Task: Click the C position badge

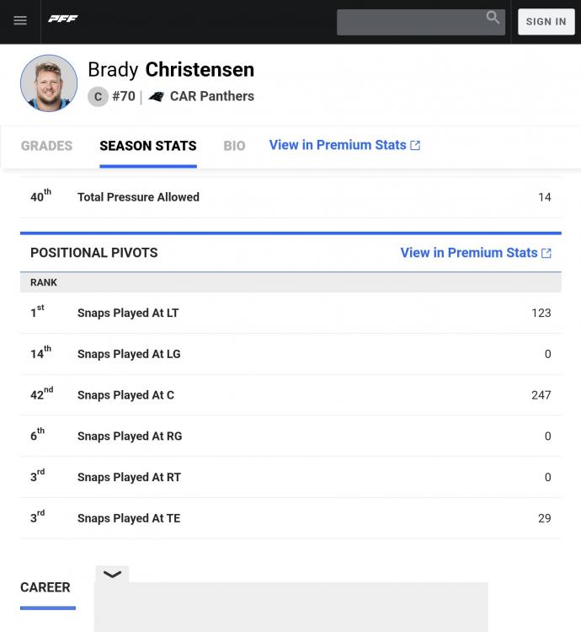Action: coord(98,97)
